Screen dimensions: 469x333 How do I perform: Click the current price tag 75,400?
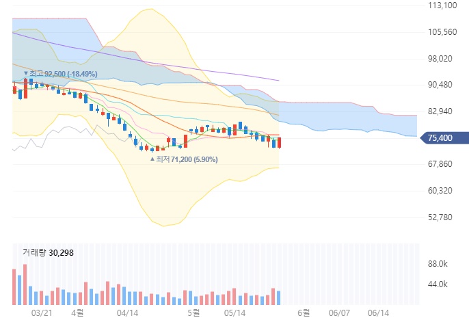(x=444, y=138)
